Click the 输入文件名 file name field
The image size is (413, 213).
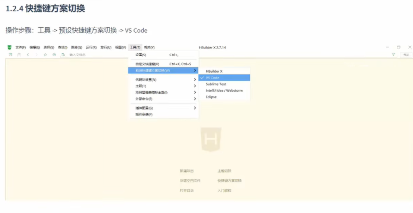pyautogui.click(x=78, y=55)
